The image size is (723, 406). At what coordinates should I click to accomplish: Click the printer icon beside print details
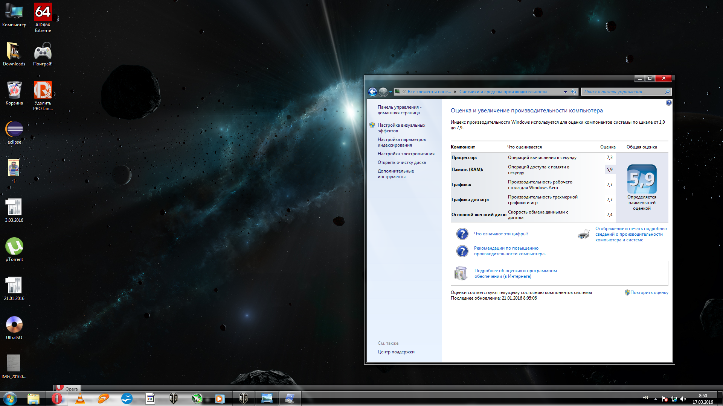pyautogui.click(x=584, y=234)
